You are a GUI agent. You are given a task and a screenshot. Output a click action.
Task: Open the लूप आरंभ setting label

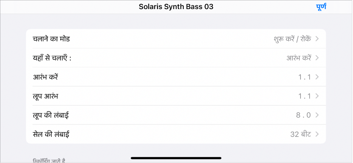pos(45,96)
